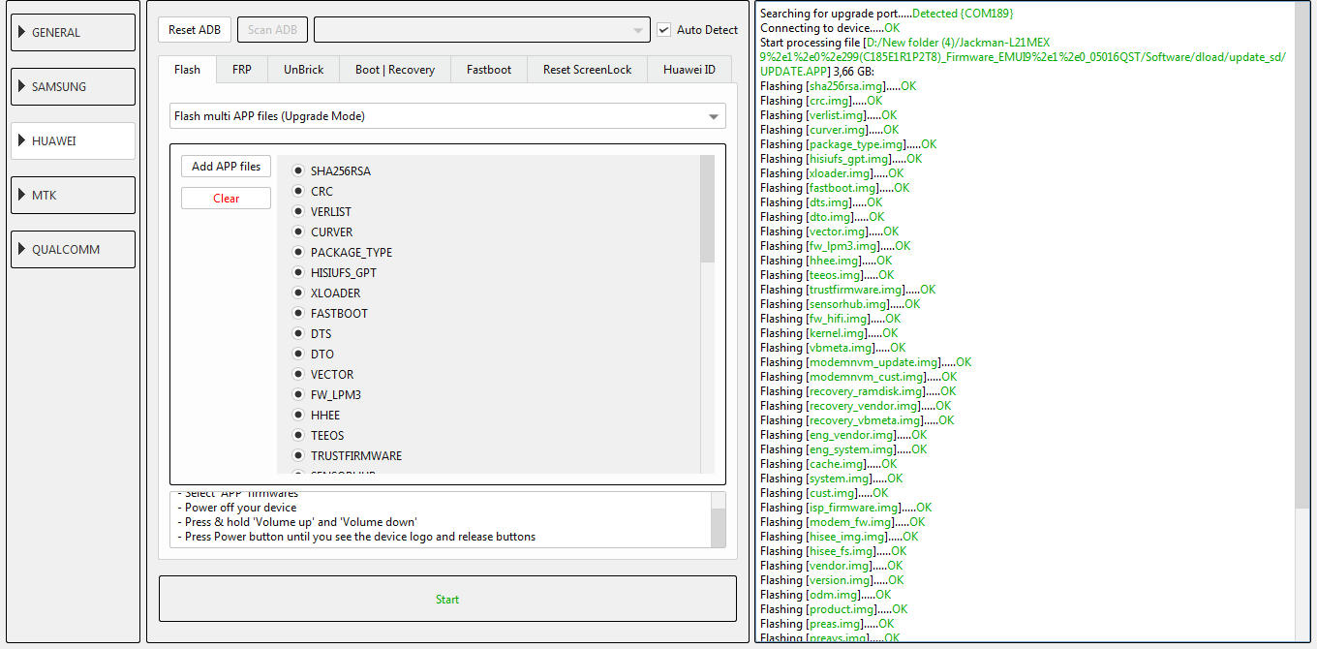This screenshot has height=649, width=1317.
Task: Click the 'Flashing [vendor.img]' log line
Action: tap(831, 566)
